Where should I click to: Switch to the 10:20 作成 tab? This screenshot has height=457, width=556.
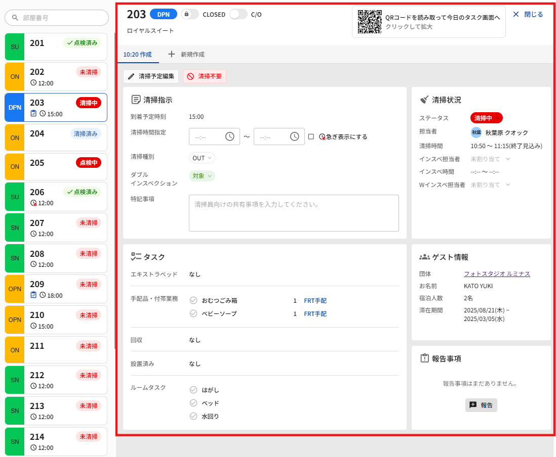pyautogui.click(x=137, y=54)
